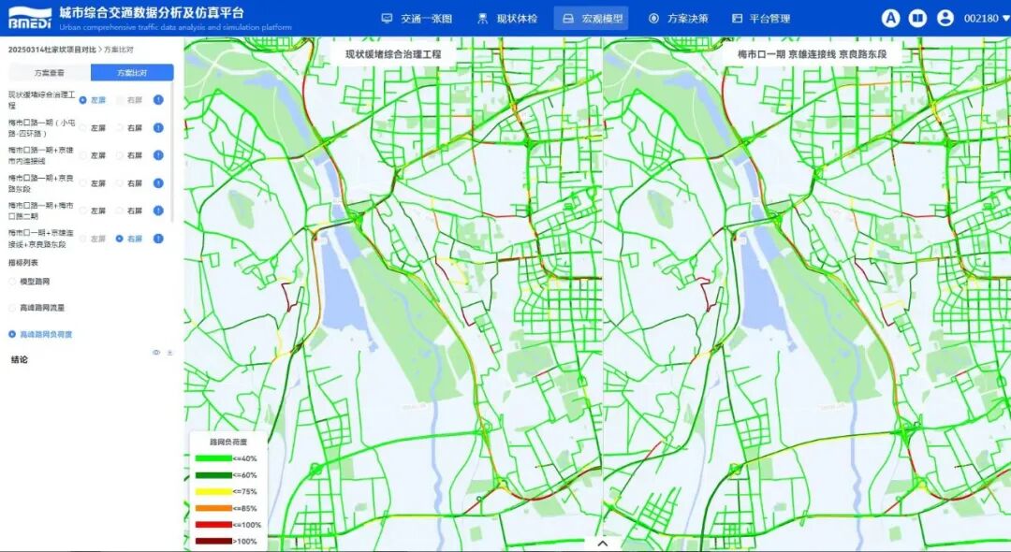This screenshot has height=552, width=1011.
Task: Click the split-screen icon in top bar
Action: (918, 18)
